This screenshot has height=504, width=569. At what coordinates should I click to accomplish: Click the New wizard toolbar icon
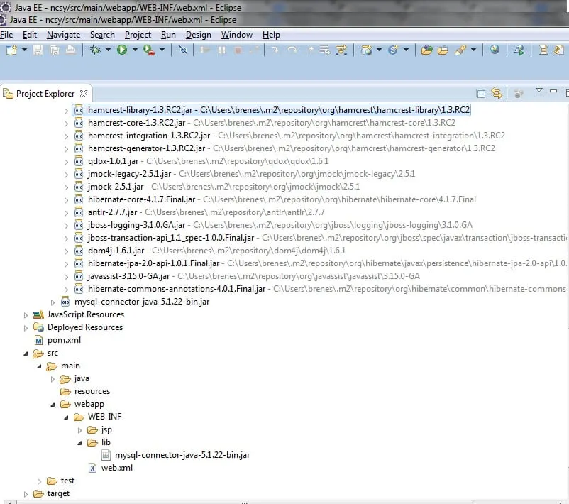(11, 50)
